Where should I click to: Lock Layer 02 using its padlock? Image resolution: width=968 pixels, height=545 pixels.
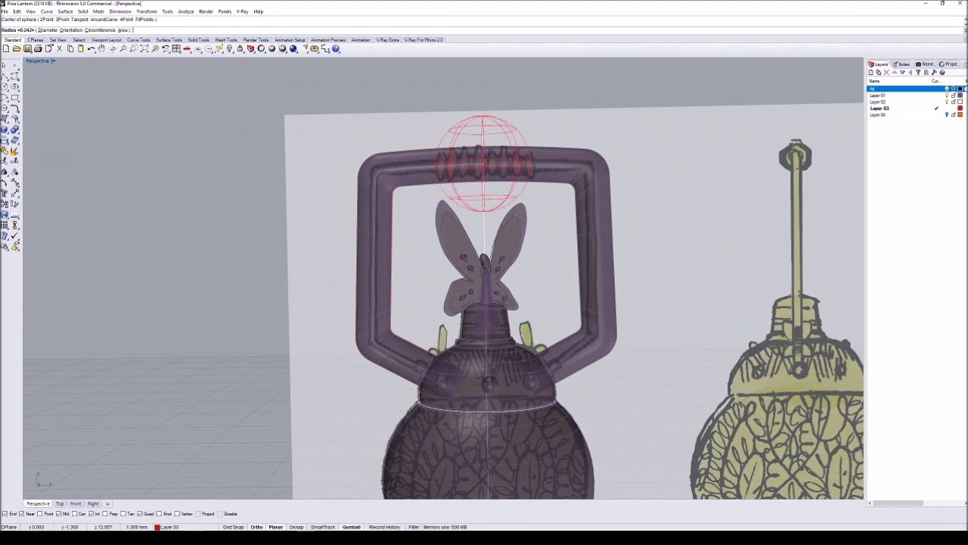tap(954, 101)
